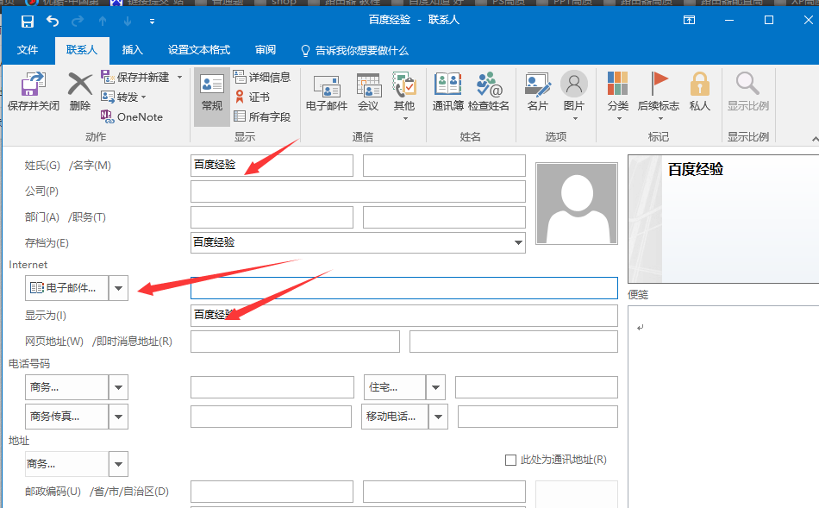Click the 商务... phone button
Screen dimensions: 819x508
pos(66,387)
